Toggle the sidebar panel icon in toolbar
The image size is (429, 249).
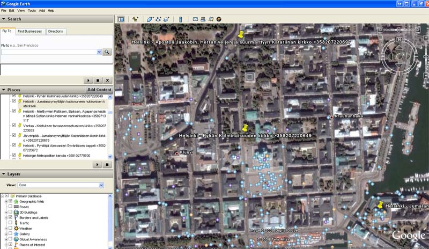pos(121,19)
